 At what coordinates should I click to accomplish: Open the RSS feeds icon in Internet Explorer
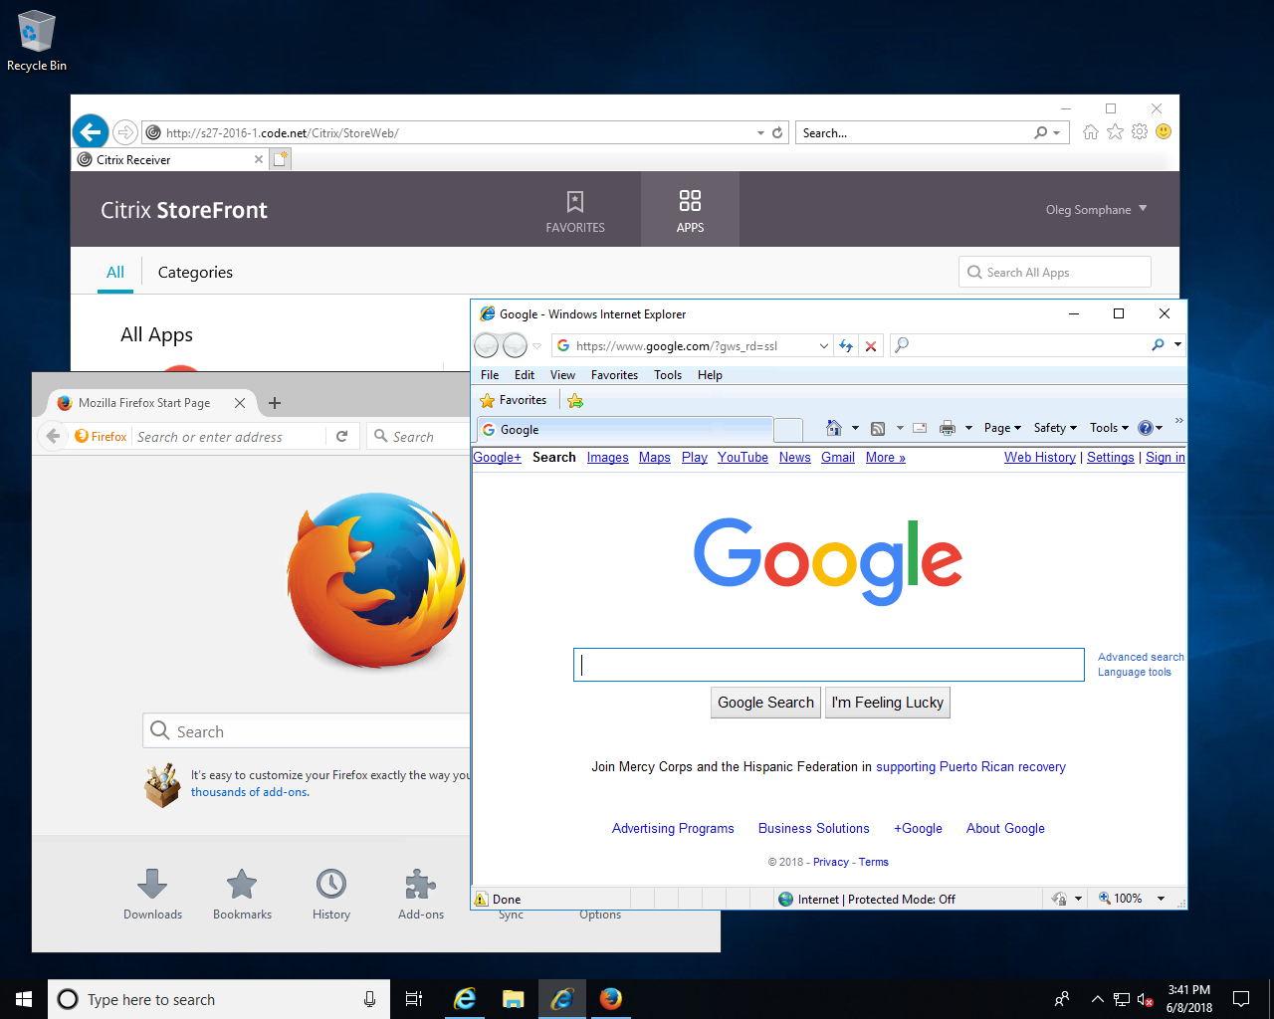pos(877,428)
